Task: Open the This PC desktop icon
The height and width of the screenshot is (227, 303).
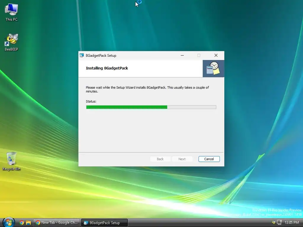Action: click(x=12, y=12)
